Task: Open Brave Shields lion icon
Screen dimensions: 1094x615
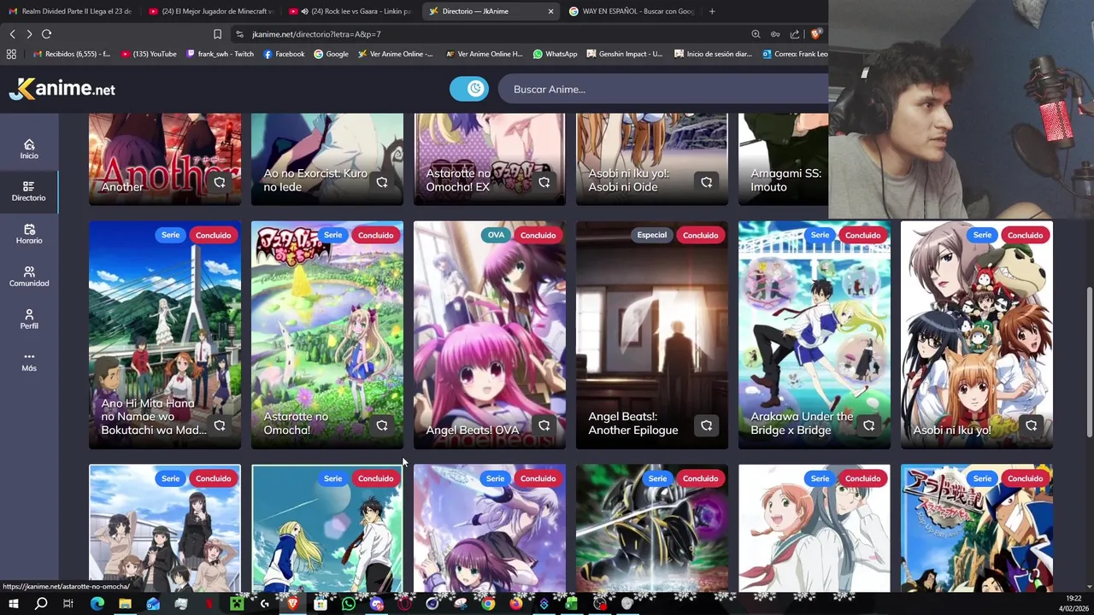Action: point(815,34)
